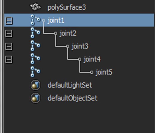Click the defaultObjectSet set icon

pos(35,98)
